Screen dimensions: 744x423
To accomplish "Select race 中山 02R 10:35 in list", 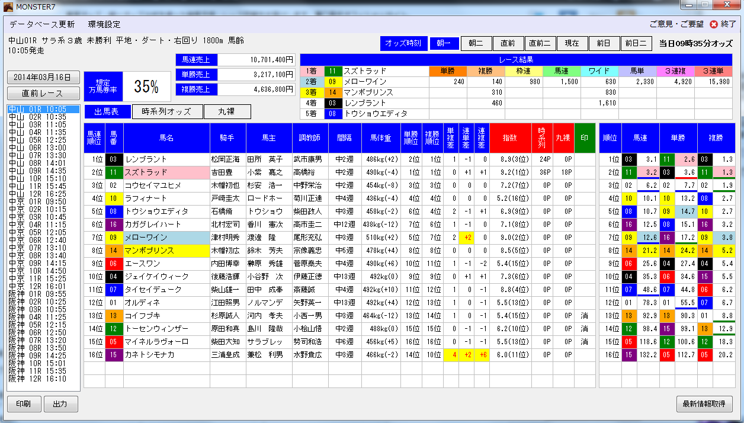I will coord(43,117).
